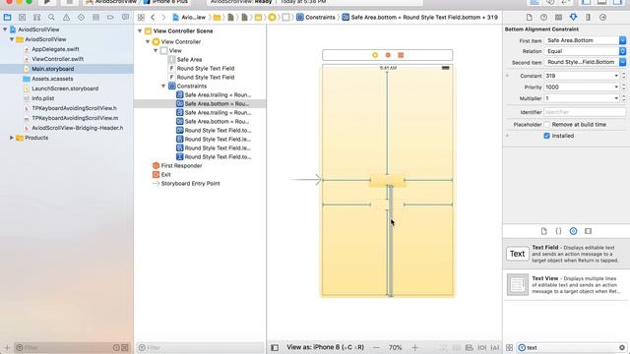Show the File inspector
The height and width of the screenshot is (354, 630).
point(530,18)
